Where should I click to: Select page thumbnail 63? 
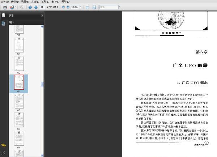pos(19,120)
